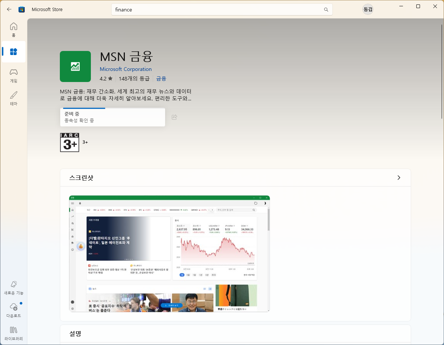Open Microsoft Corporation publisher link
The image size is (444, 345).
click(x=126, y=69)
